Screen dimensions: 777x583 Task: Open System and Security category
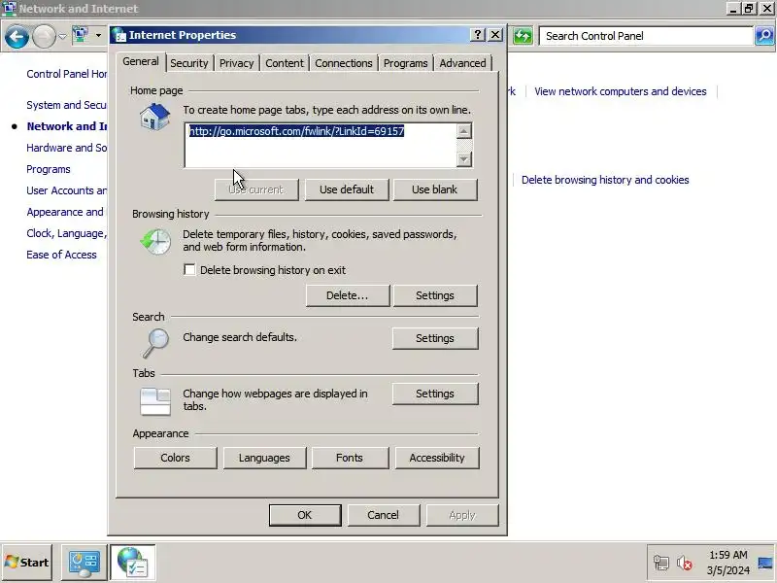(x=66, y=105)
